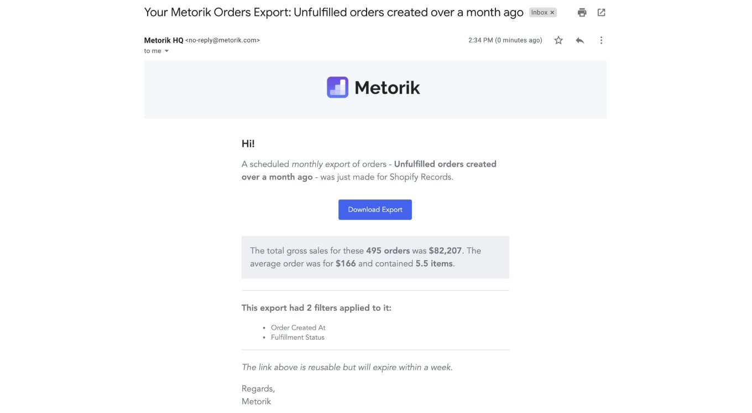Star this Metorik email
Viewport: 752px width, 413px height.
[558, 40]
